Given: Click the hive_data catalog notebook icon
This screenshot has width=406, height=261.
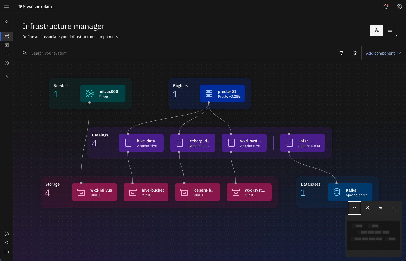Looking at the screenshot, I should 128,143.
